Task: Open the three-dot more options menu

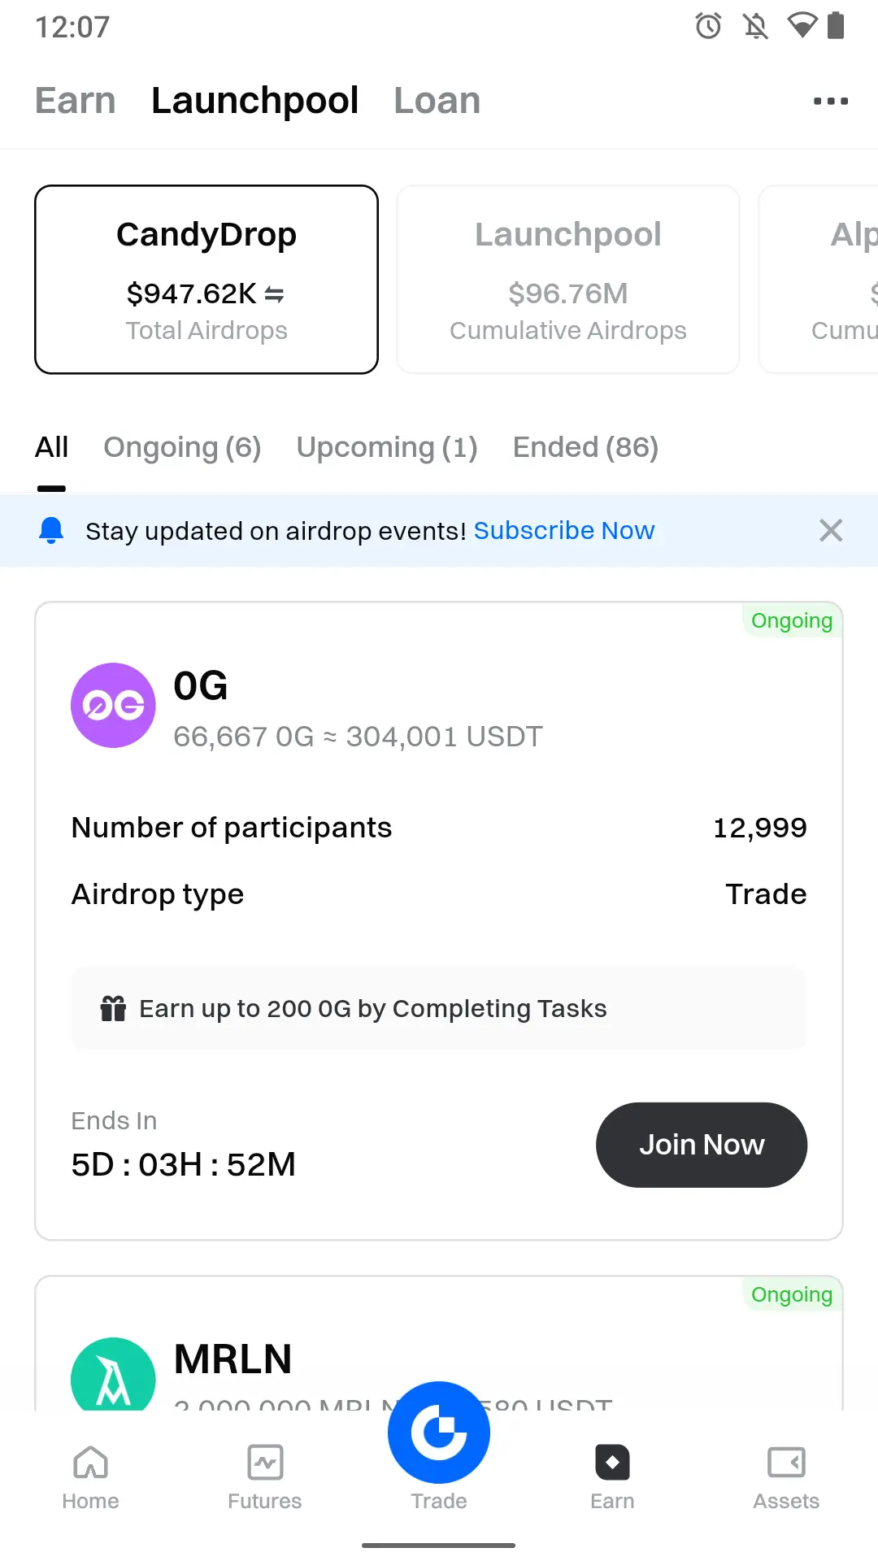Action: tap(831, 101)
